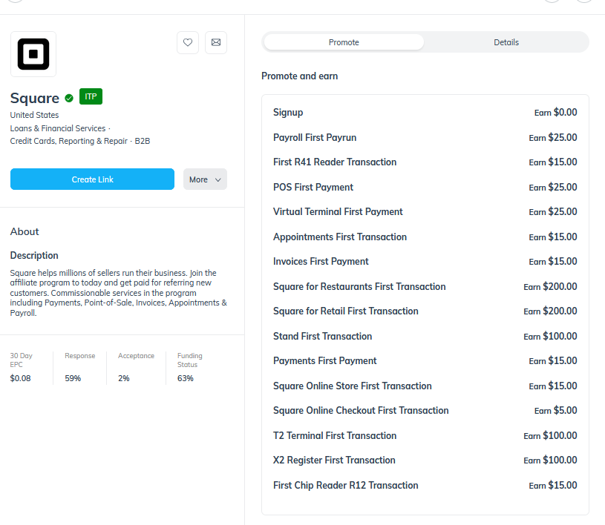Click the envelope message icon

click(x=216, y=43)
